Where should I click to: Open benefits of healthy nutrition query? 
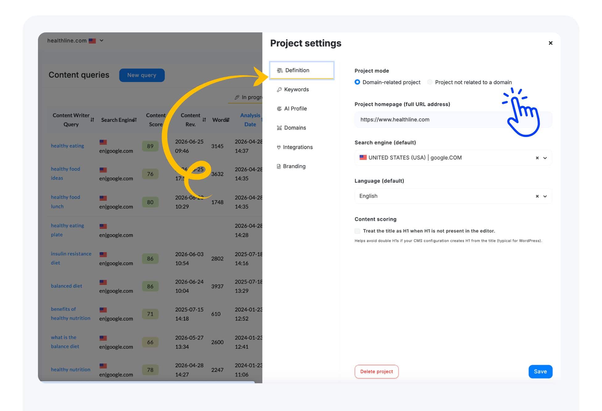pyautogui.click(x=70, y=314)
